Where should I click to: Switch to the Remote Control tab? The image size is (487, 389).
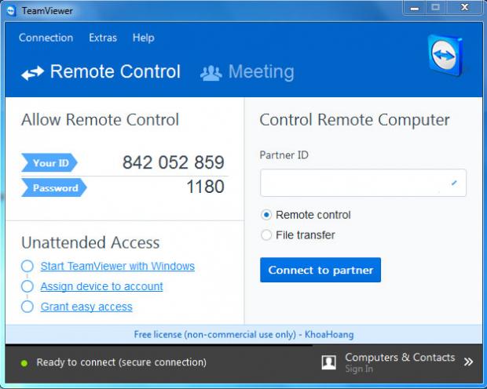[x=101, y=71]
